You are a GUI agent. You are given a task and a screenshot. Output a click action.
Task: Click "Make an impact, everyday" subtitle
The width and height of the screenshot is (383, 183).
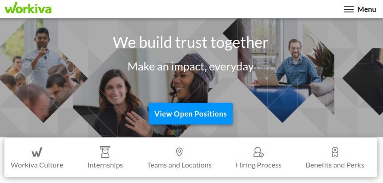[190, 66]
